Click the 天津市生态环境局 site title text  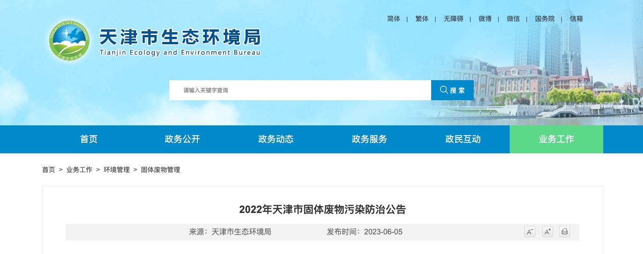pyautogui.click(x=180, y=37)
